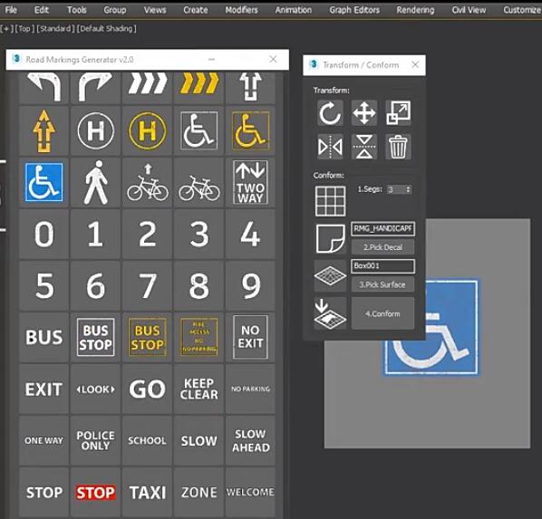
Task: Click the Scale transform icon
Action: 398,113
